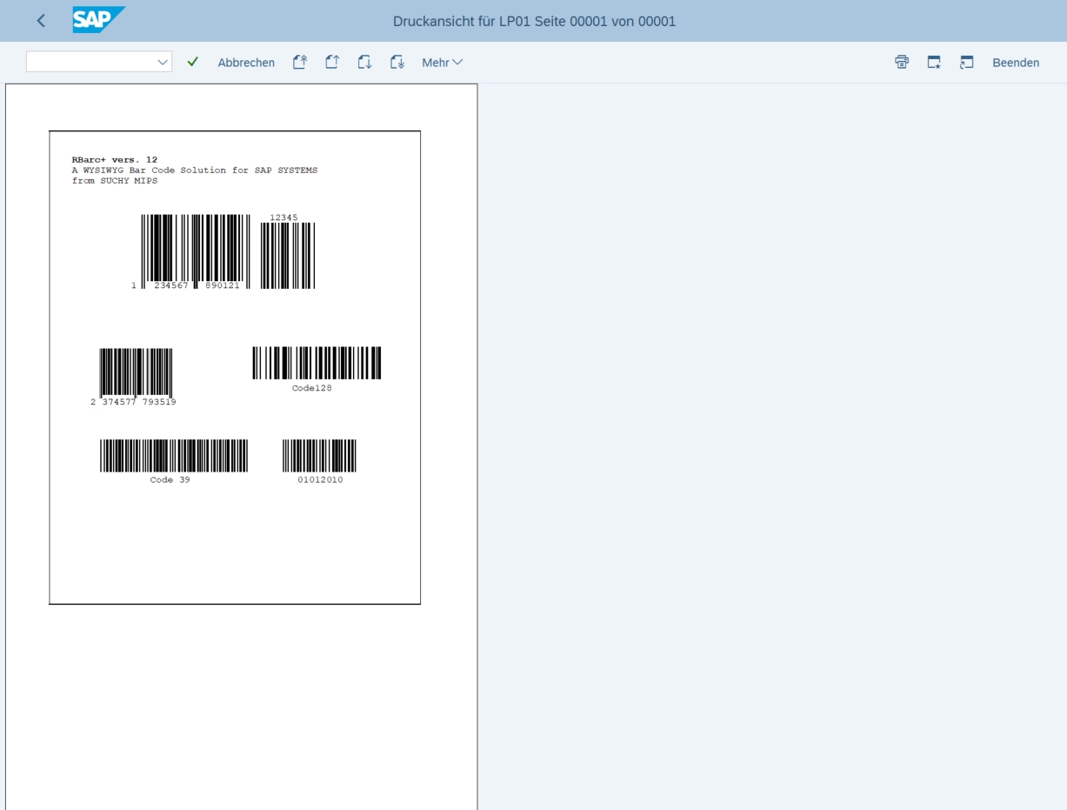Open the command field dropdown arrow

(x=163, y=62)
